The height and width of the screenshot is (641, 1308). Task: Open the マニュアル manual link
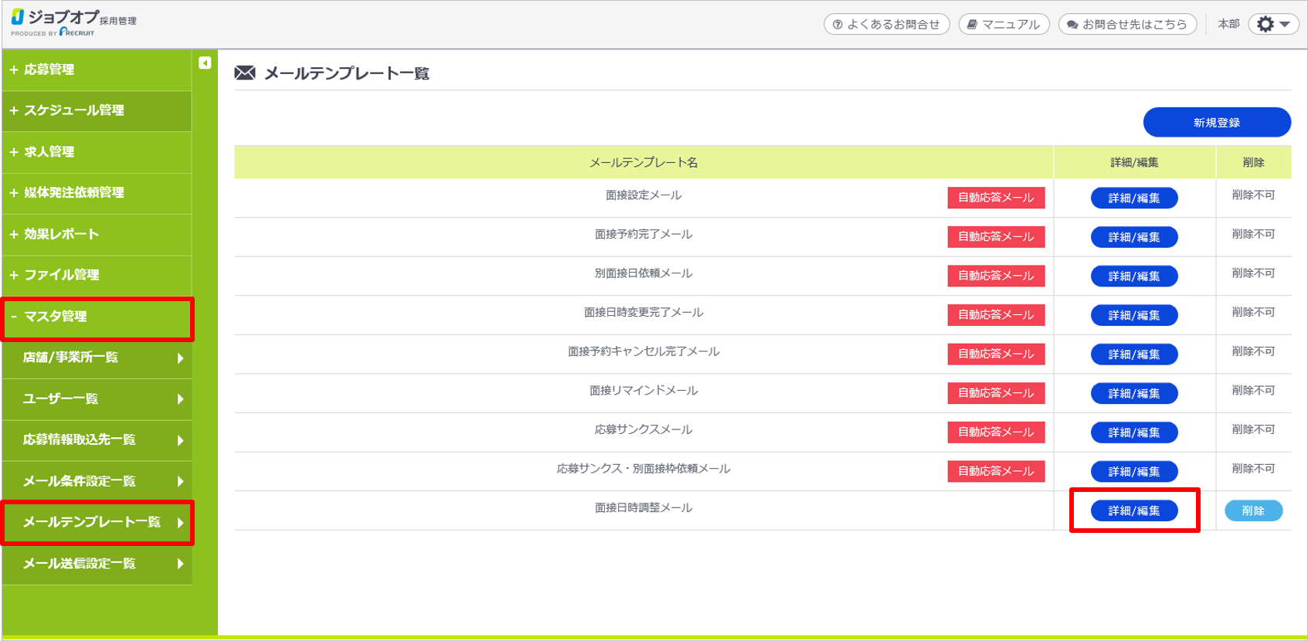click(x=1004, y=24)
